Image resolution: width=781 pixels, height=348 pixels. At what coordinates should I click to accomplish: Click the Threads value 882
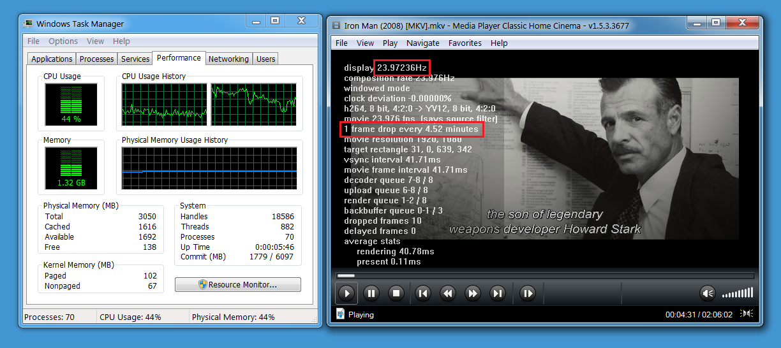288,227
